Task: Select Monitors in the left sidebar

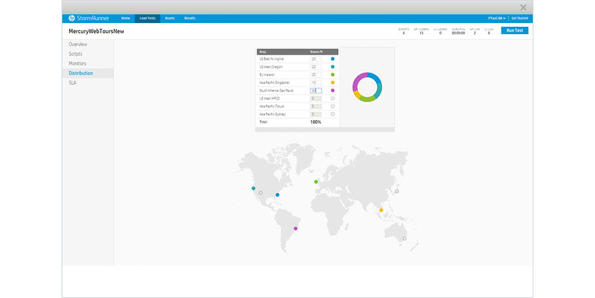Action: click(x=78, y=63)
